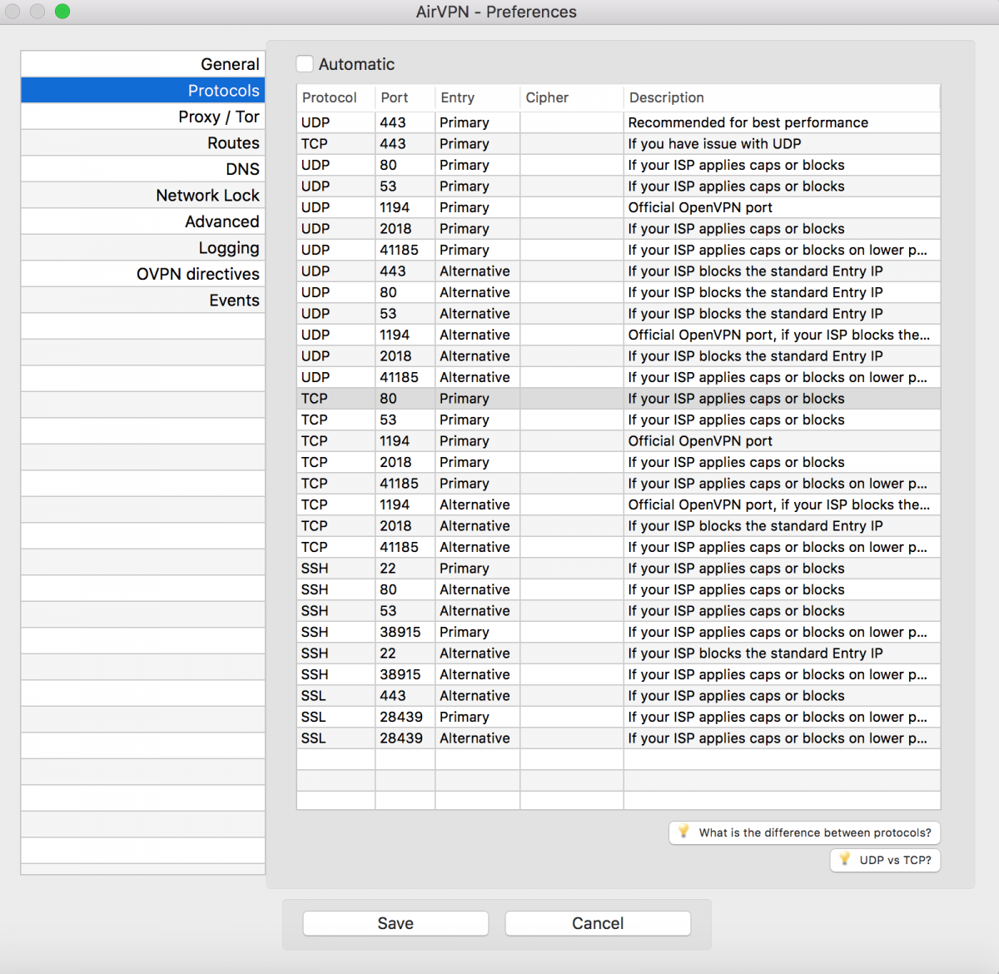This screenshot has height=974, width=999.
Task: Choose the SSH port 38915 Alternative row
Action: [x=619, y=674]
